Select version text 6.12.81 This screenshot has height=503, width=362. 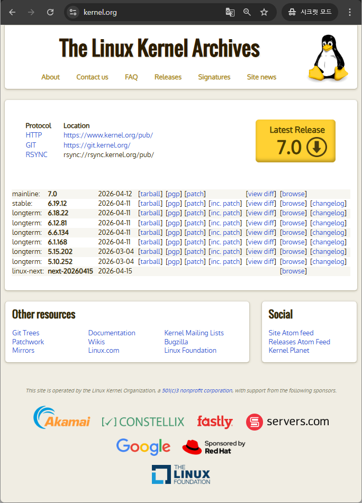coord(58,223)
